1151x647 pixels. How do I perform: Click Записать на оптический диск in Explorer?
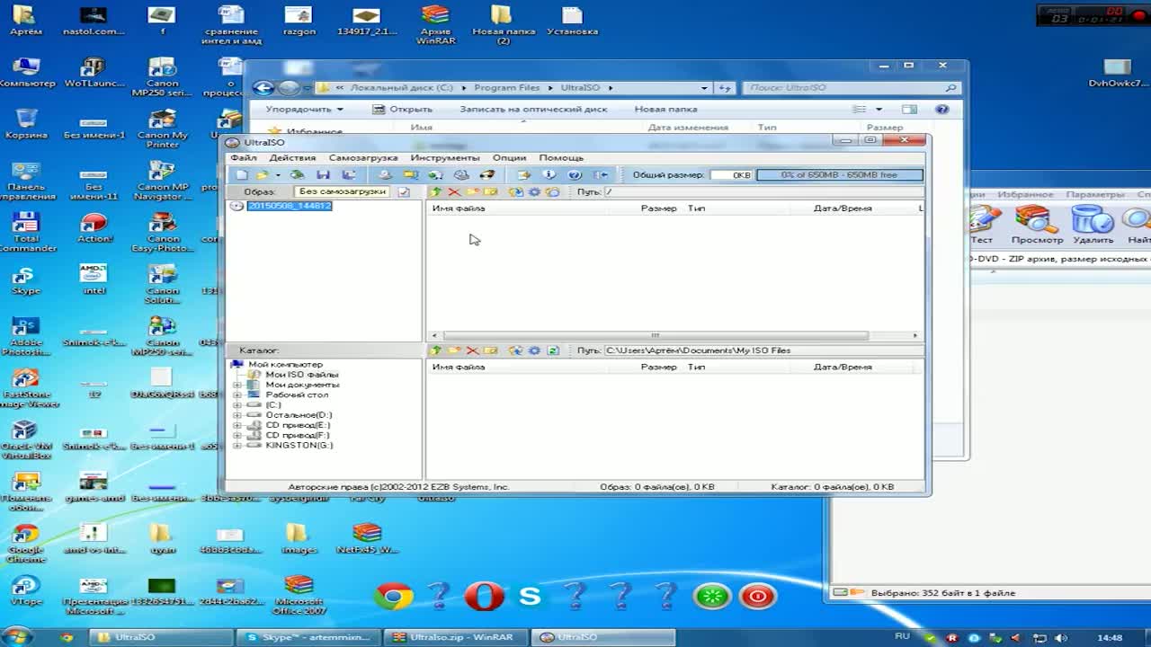(x=533, y=109)
